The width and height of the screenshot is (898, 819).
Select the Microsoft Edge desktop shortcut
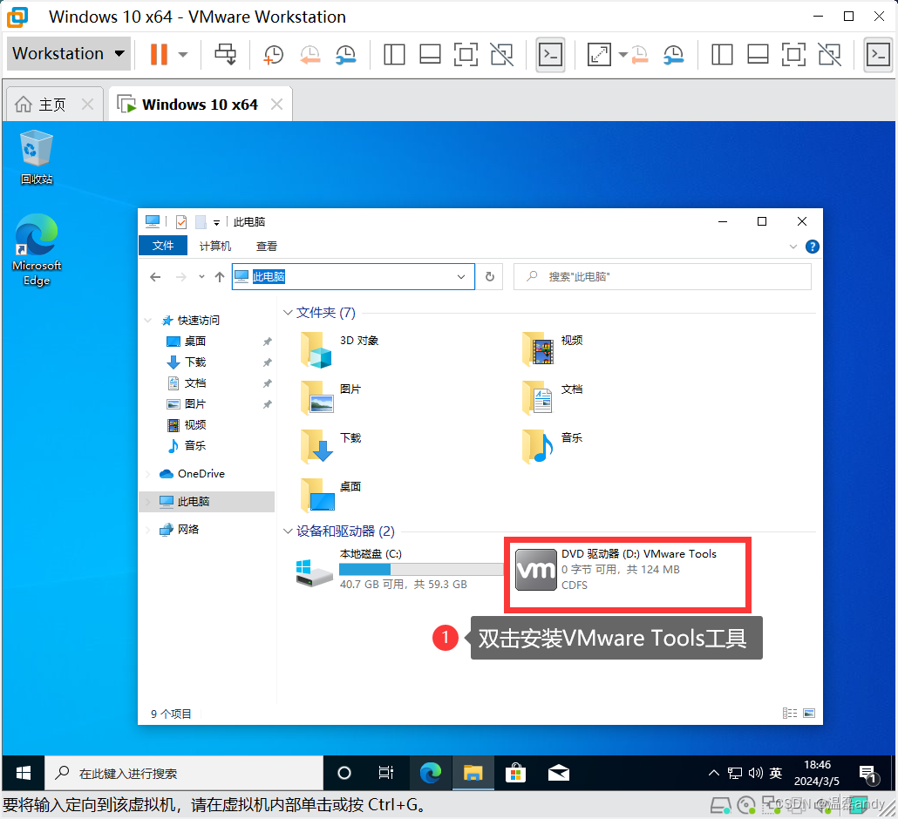click(36, 250)
